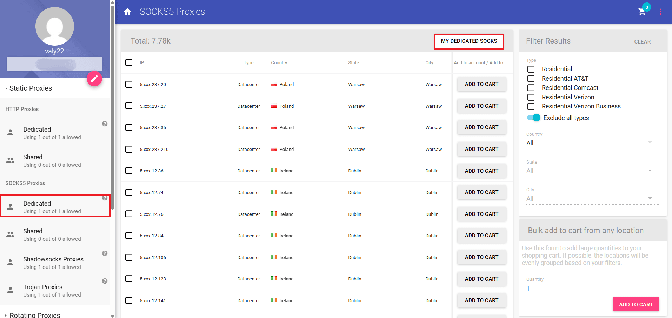
Task: Click help icon beside Trojan Proxies
Action: (105, 281)
